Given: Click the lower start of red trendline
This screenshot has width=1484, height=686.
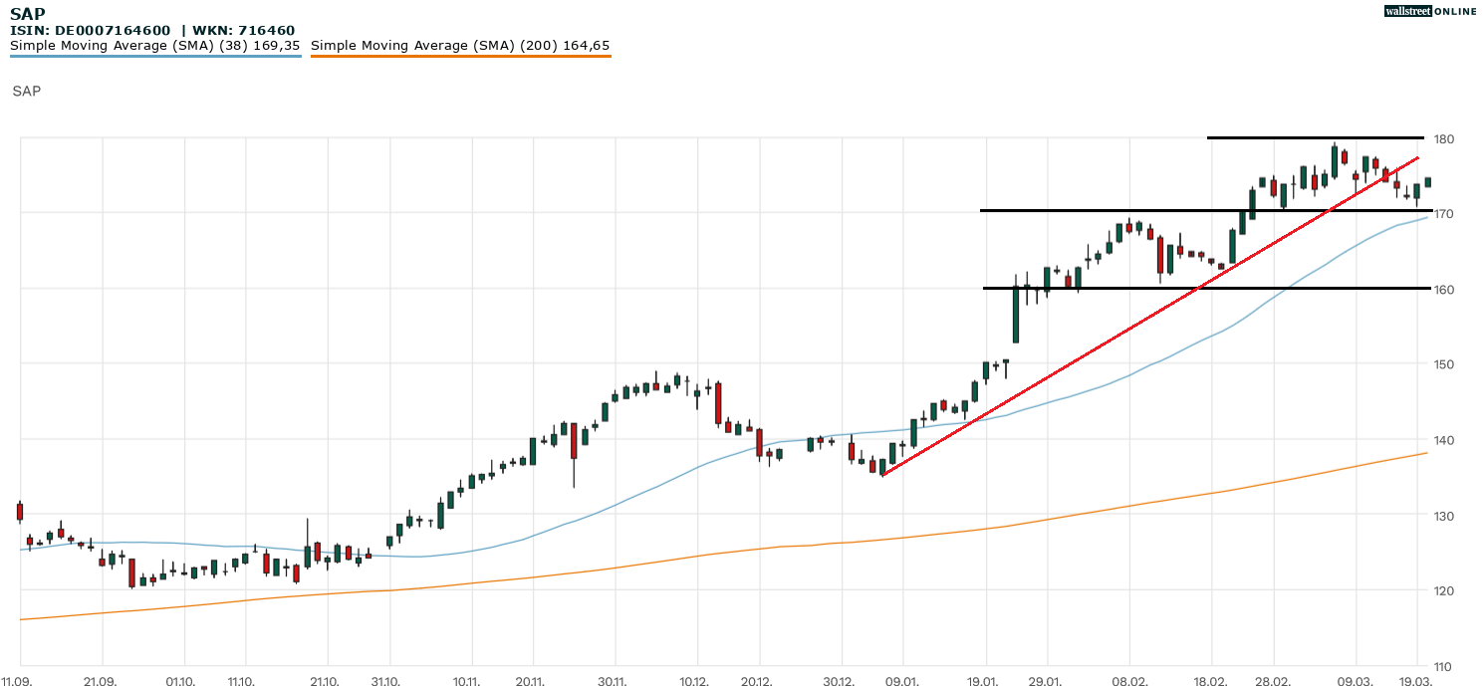Looking at the screenshot, I should pyautogui.click(x=884, y=474).
